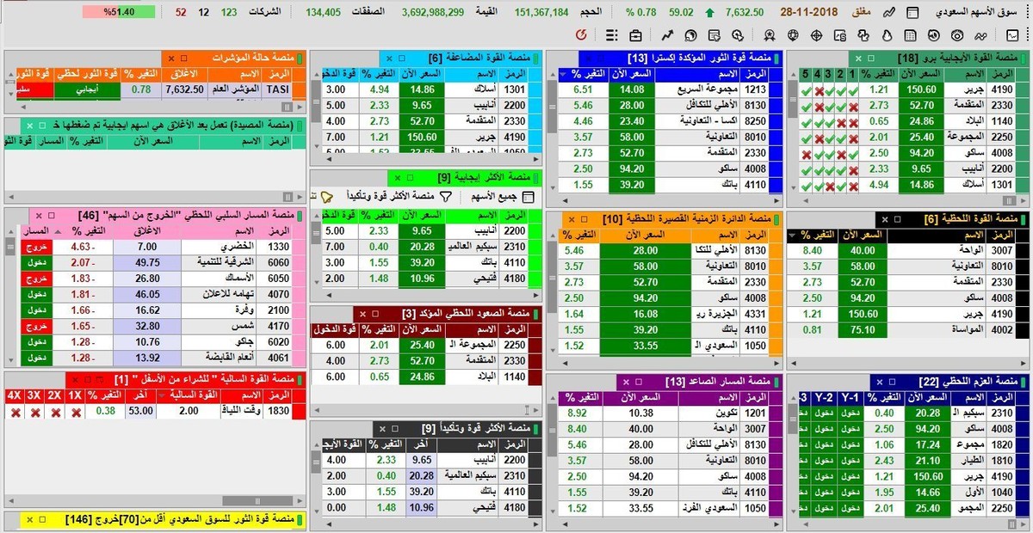Click the line chart icon beside مغلق
The height and width of the screenshot is (533, 1033).
(x=889, y=12)
